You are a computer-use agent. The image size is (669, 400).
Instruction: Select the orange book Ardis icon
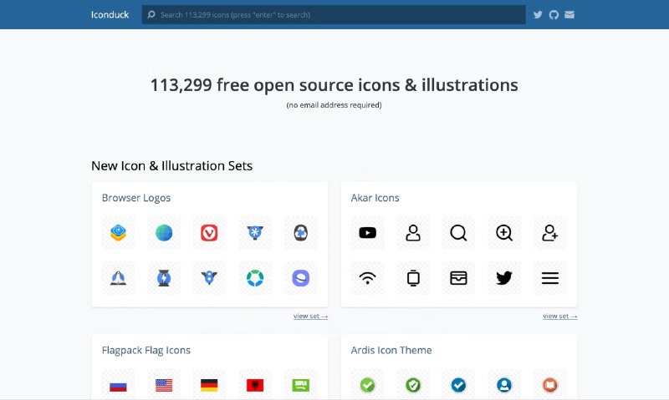[x=550, y=385]
